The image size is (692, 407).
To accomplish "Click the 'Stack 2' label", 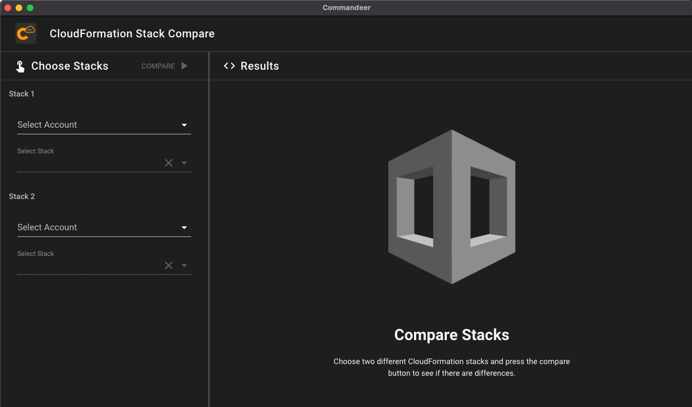I will [22, 196].
